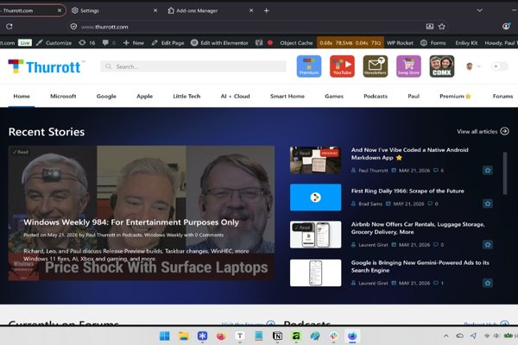Go to the Little Tech navigation item
Screen dimensions: 518x345
(x=186, y=96)
